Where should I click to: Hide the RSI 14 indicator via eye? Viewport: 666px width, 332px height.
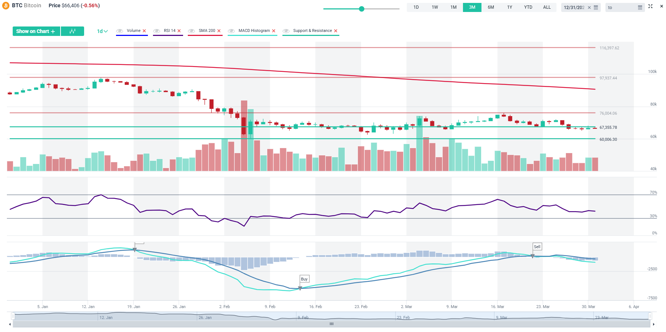(x=157, y=31)
